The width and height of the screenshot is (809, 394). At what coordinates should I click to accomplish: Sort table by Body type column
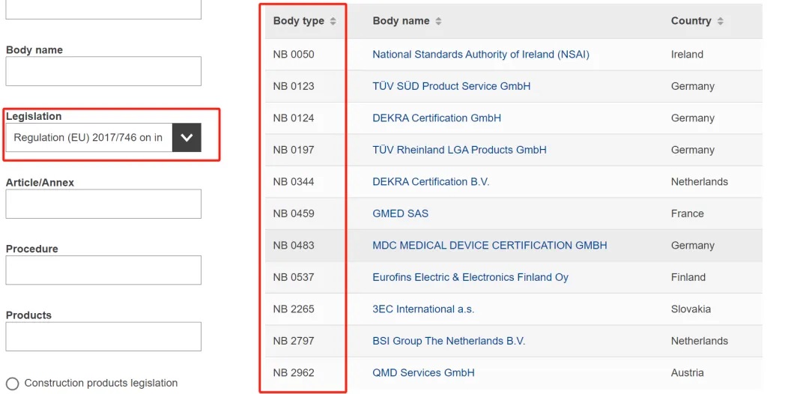pyautogui.click(x=333, y=21)
